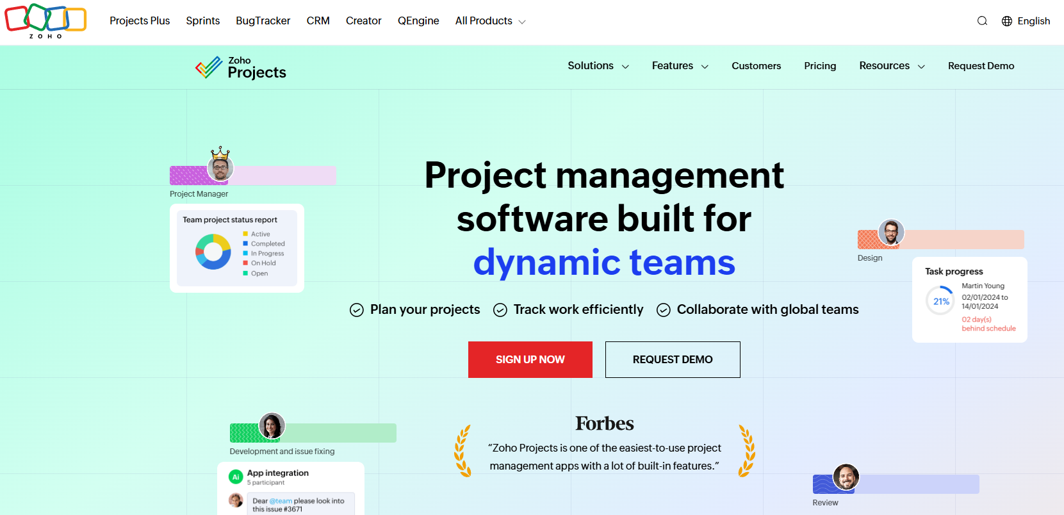This screenshot has width=1064, height=515.
Task: Open Creator in the top bar
Action: point(364,21)
